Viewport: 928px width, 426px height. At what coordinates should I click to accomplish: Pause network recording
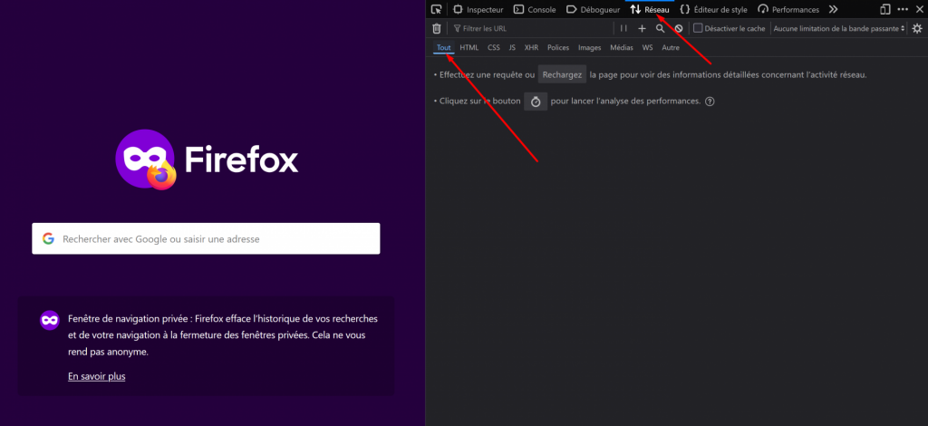pos(623,28)
